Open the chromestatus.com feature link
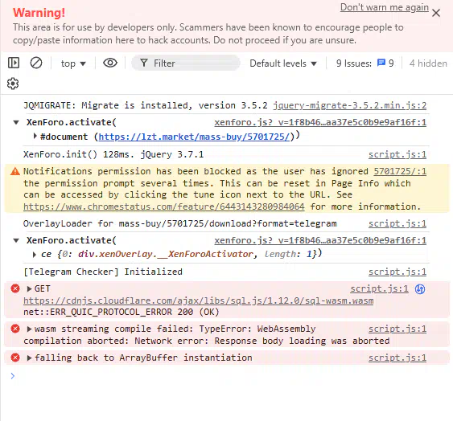Screen dimensions: 453x421 pyautogui.click(x=164, y=206)
